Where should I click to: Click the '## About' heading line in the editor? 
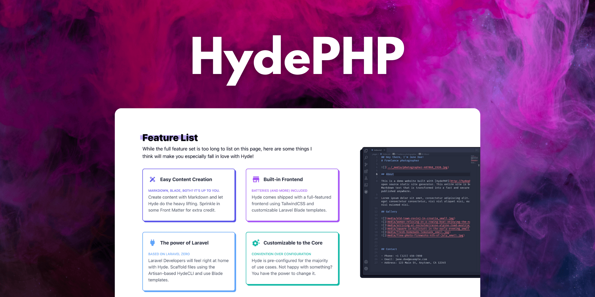[x=388, y=174]
